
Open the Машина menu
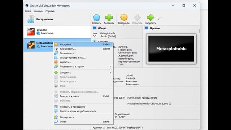(38, 11)
